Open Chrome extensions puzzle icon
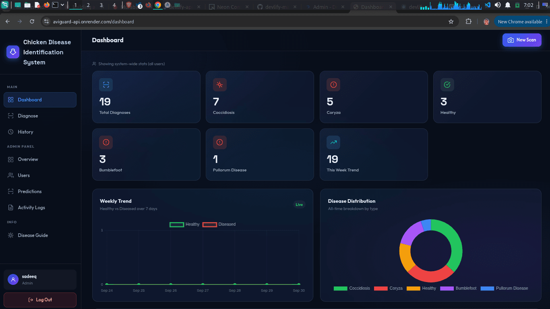Viewport: 550px width, 309px height. [468, 22]
